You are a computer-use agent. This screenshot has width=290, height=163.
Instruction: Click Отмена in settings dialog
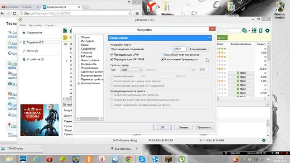point(183,128)
